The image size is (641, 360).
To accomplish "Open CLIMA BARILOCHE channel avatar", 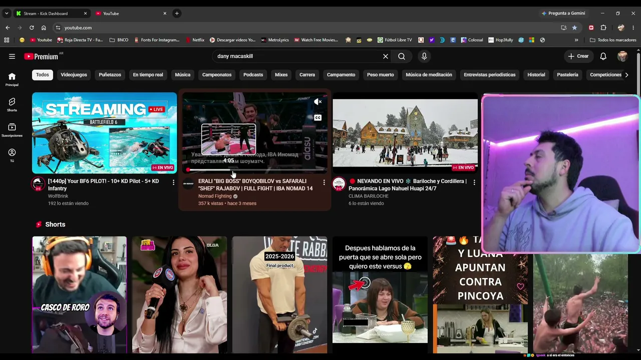I will click(339, 184).
